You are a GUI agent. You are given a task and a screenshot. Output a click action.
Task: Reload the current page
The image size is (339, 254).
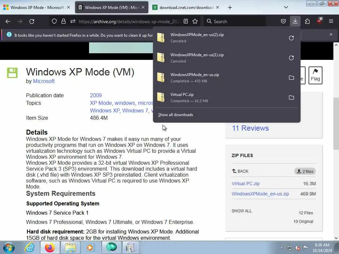click(32, 21)
